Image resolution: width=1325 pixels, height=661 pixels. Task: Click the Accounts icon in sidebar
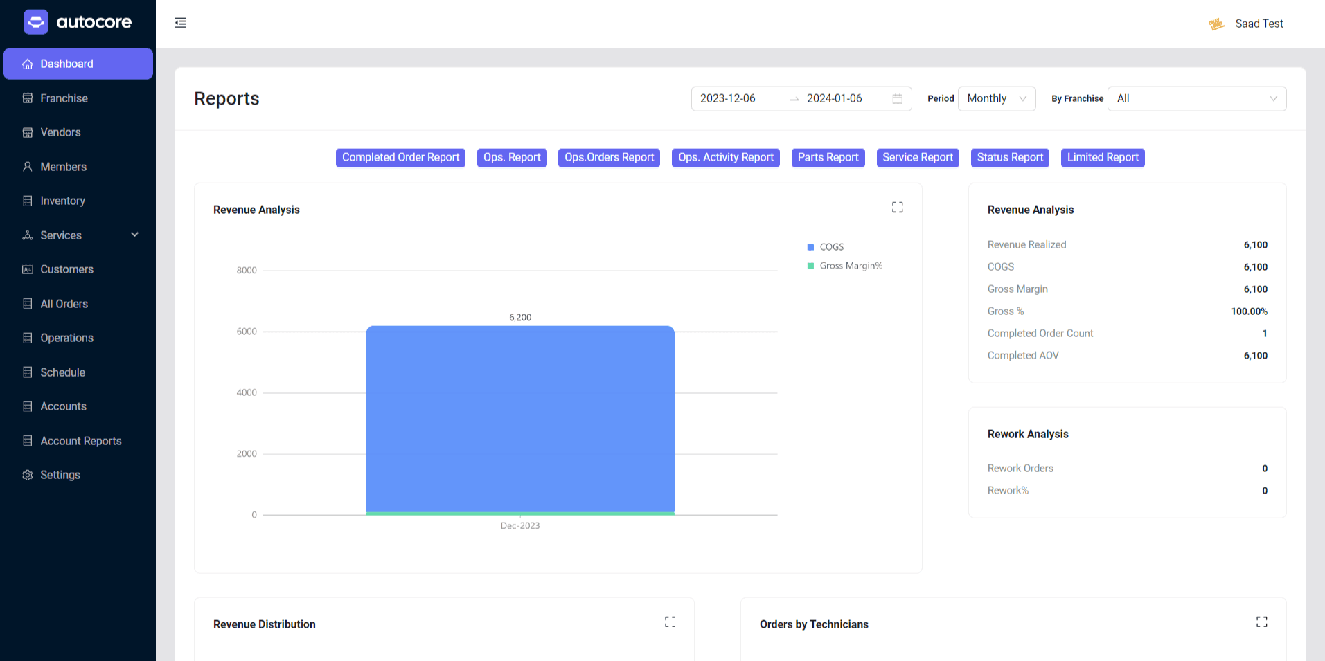28,406
